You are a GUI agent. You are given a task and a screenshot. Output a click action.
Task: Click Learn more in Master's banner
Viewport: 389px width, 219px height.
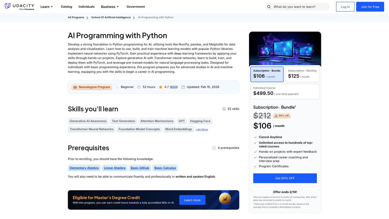coord(192,200)
